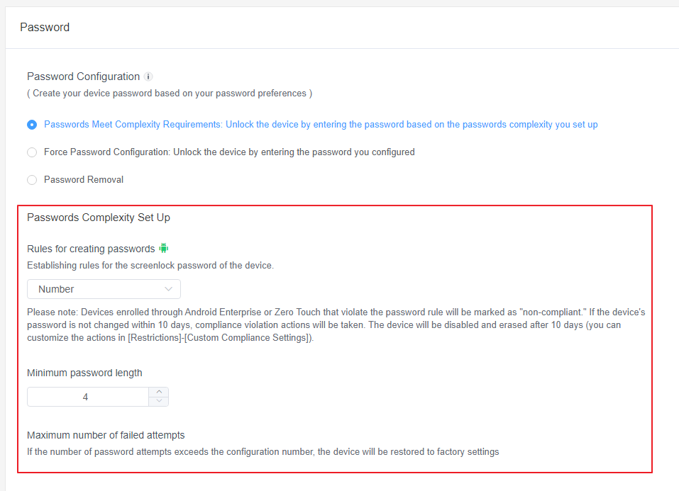Open the Number password rules dropdown
The image size is (679, 491).
(104, 289)
